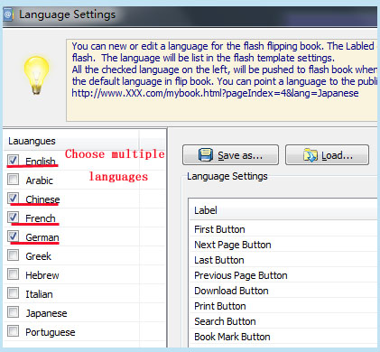Click the Label column header

(x=283, y=210)
